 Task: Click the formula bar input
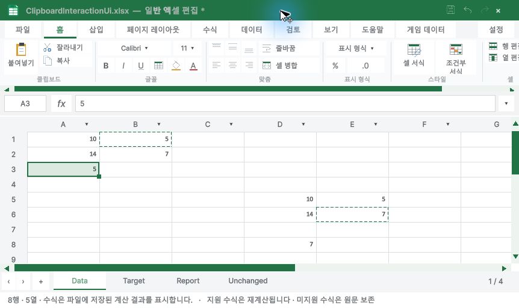pos(285,103)
